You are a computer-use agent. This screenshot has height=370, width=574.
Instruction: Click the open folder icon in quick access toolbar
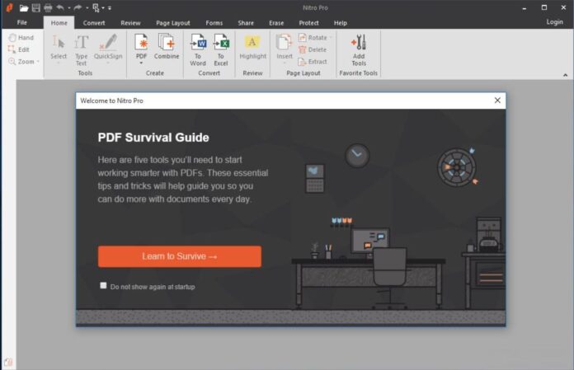[x=24, y=7]
